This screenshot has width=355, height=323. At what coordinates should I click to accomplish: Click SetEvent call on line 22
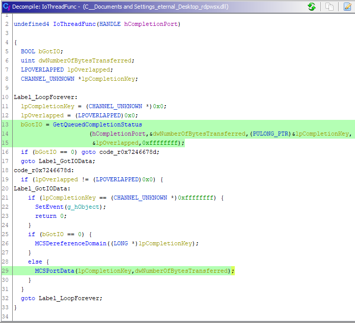pos(49,207)
